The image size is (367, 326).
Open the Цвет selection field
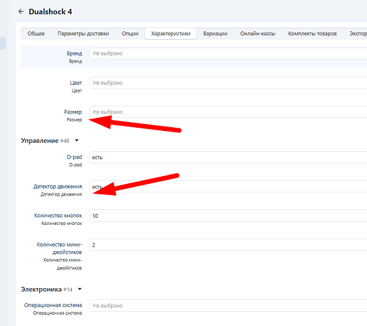point(228,83)
